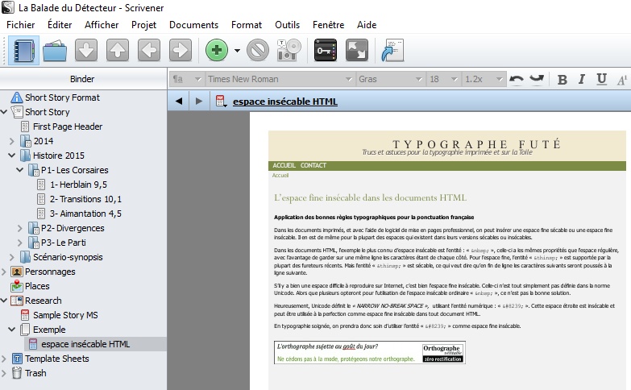
Task: Expand the P3- Le Parti folder
Action: click(x=19, y=243)
